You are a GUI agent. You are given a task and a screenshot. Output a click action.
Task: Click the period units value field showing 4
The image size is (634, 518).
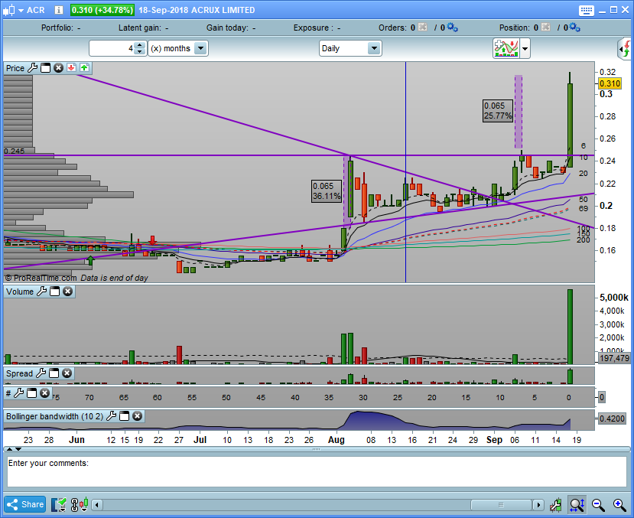pyautogui.click(x=112, y=48)
